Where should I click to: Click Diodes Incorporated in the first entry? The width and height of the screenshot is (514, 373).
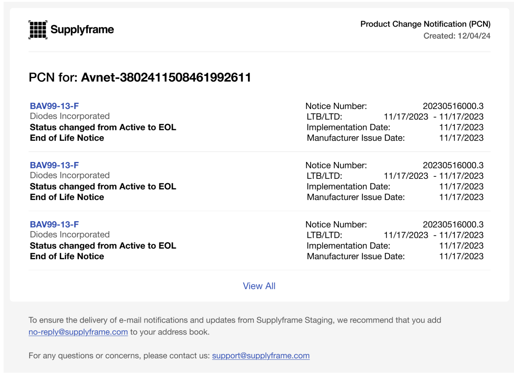(70, 116)
